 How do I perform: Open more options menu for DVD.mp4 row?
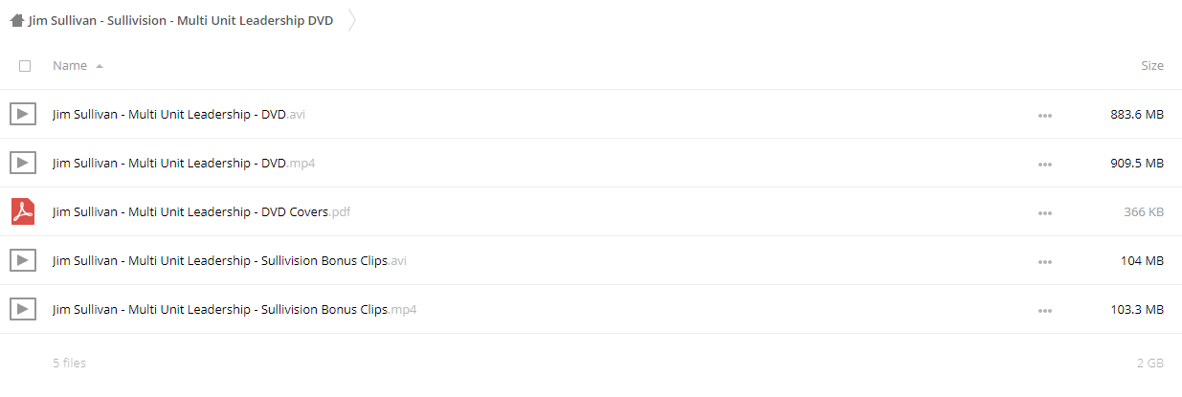click(1044, 165)
